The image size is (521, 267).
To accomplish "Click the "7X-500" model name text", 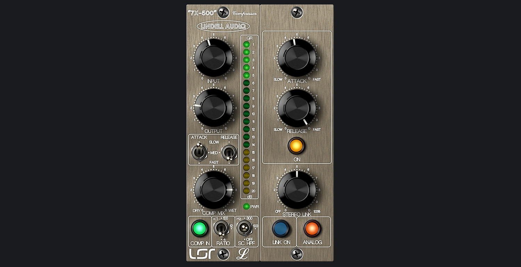I will (x=201, y=13).
